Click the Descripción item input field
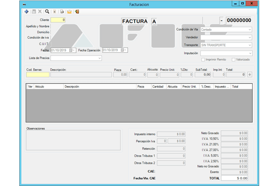This screenshot has height=186, width=279. point(81,75)
